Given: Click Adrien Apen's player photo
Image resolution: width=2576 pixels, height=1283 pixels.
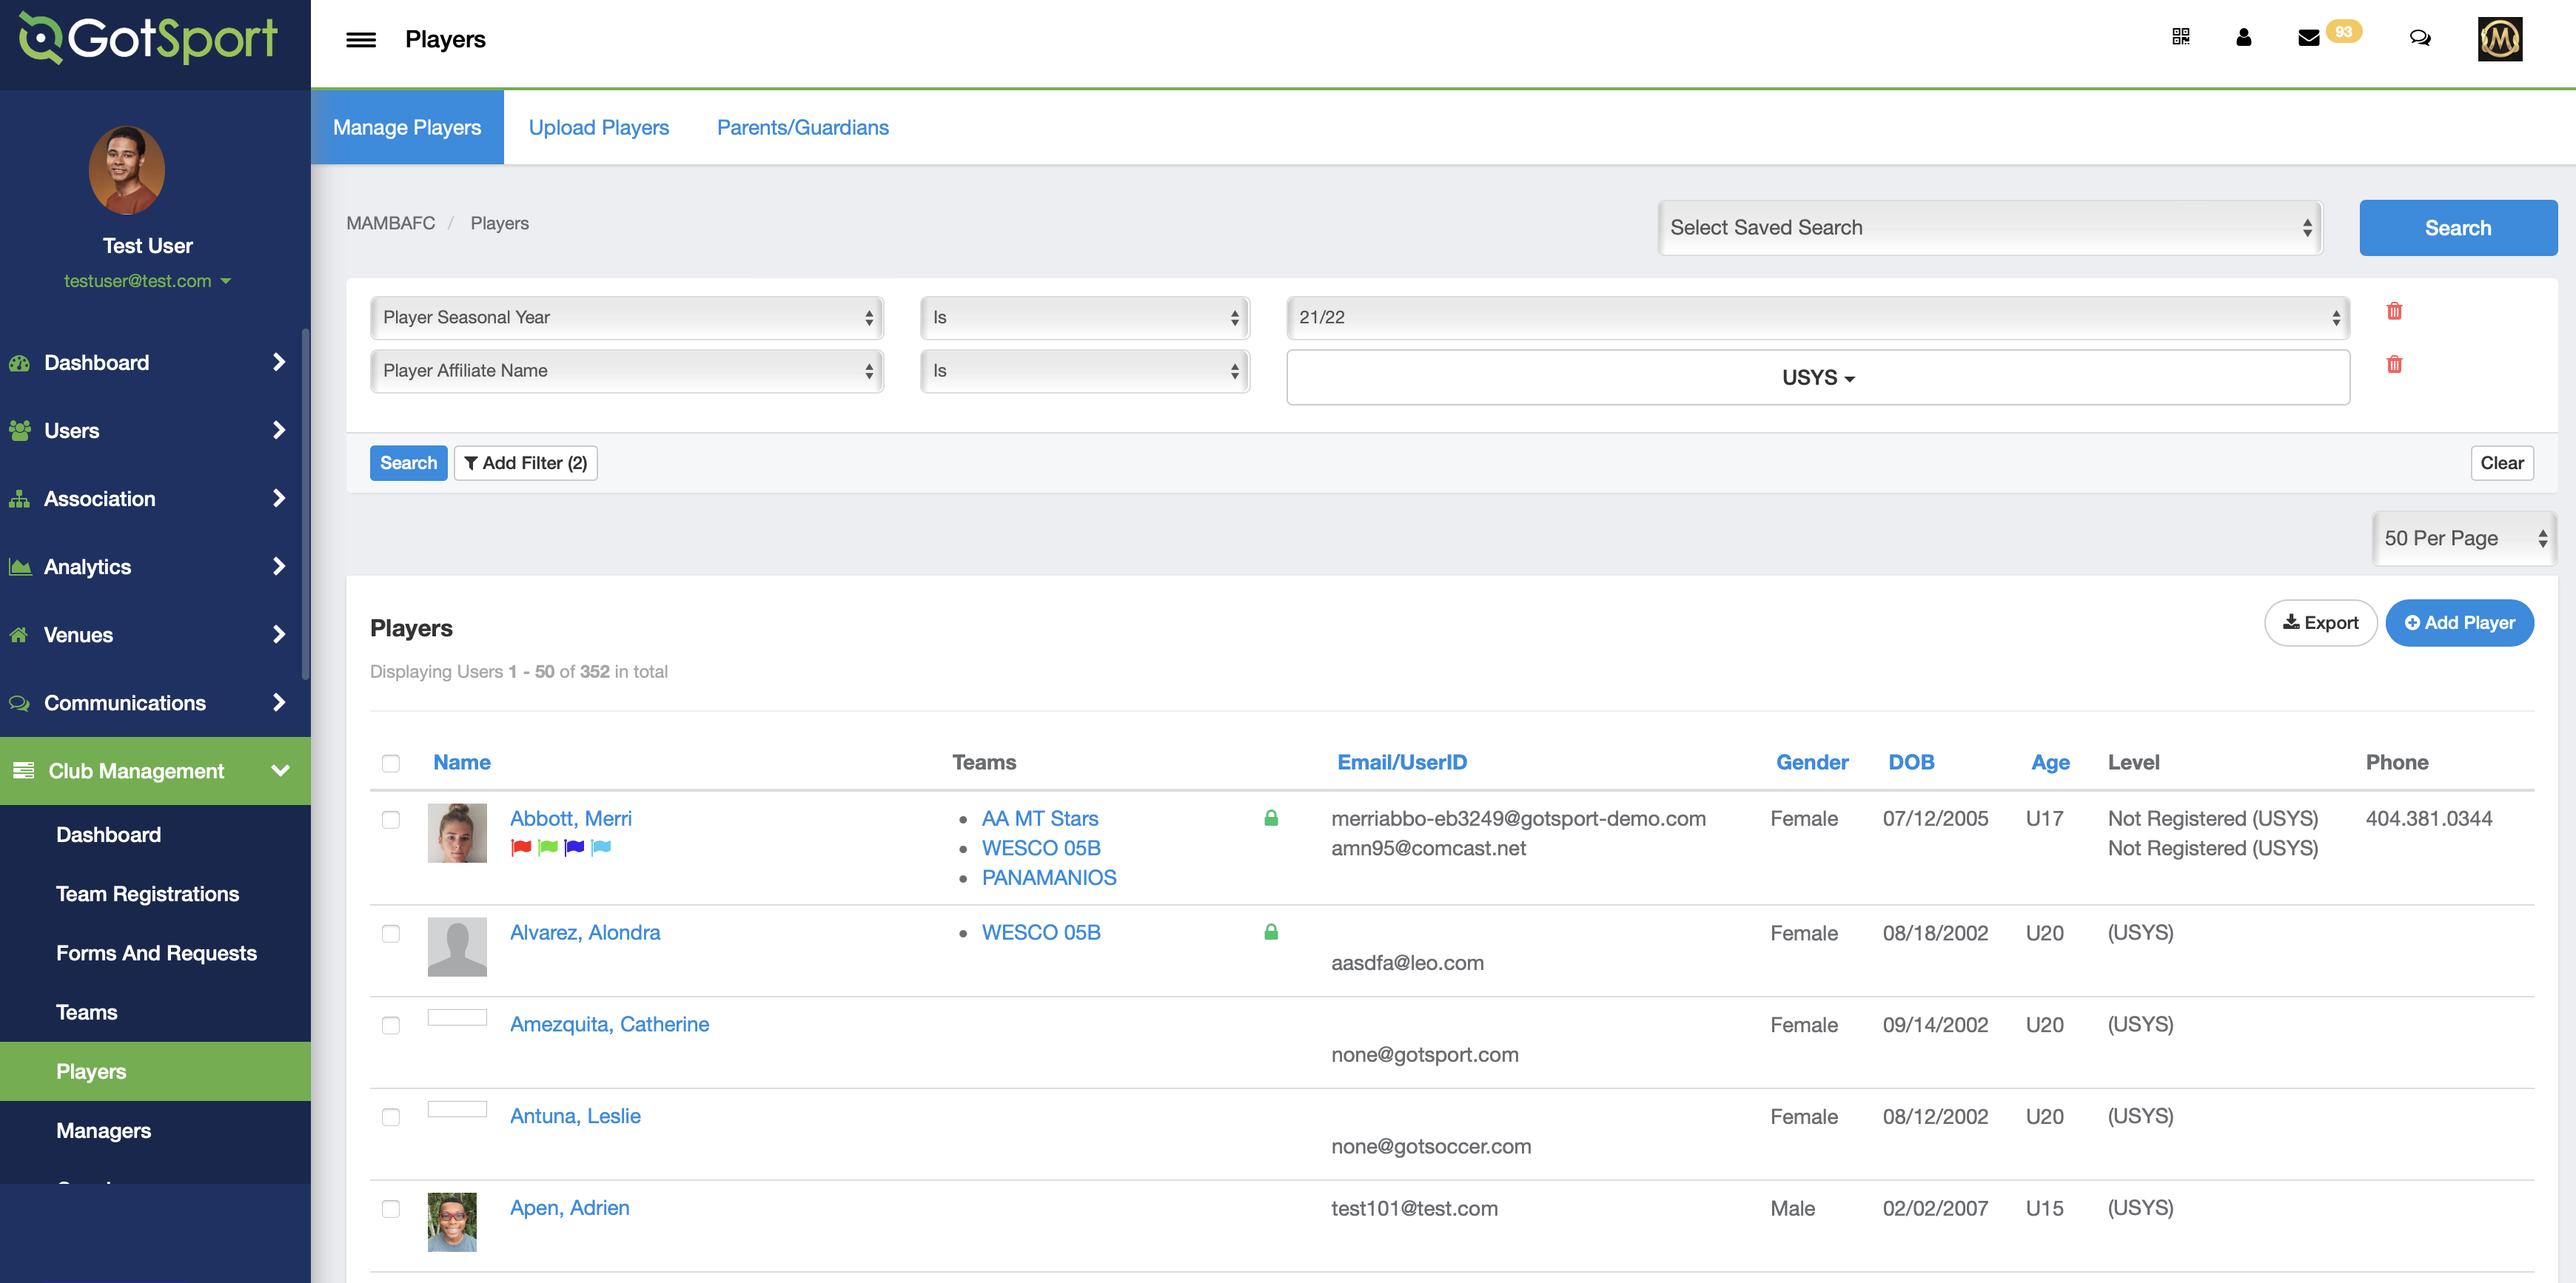Looking at the screenshot, I should coord(452,1221).
